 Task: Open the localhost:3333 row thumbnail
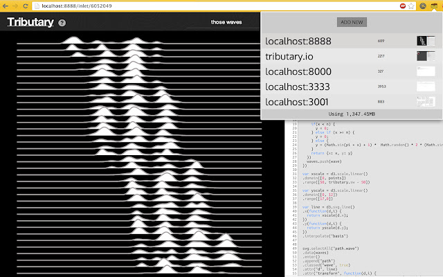tap(426, 87)
